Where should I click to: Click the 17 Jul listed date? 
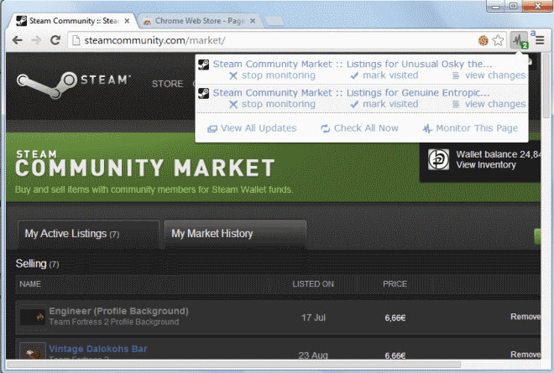(313, 318)
